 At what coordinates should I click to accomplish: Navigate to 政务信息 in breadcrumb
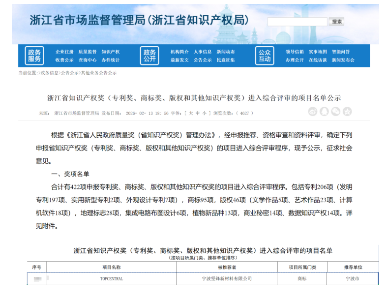(x=49, y=73)
